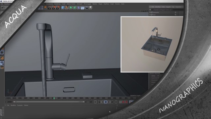Toggle muri layer visibility box
Viewport: 211px width, 119px height.
[175, 15]
